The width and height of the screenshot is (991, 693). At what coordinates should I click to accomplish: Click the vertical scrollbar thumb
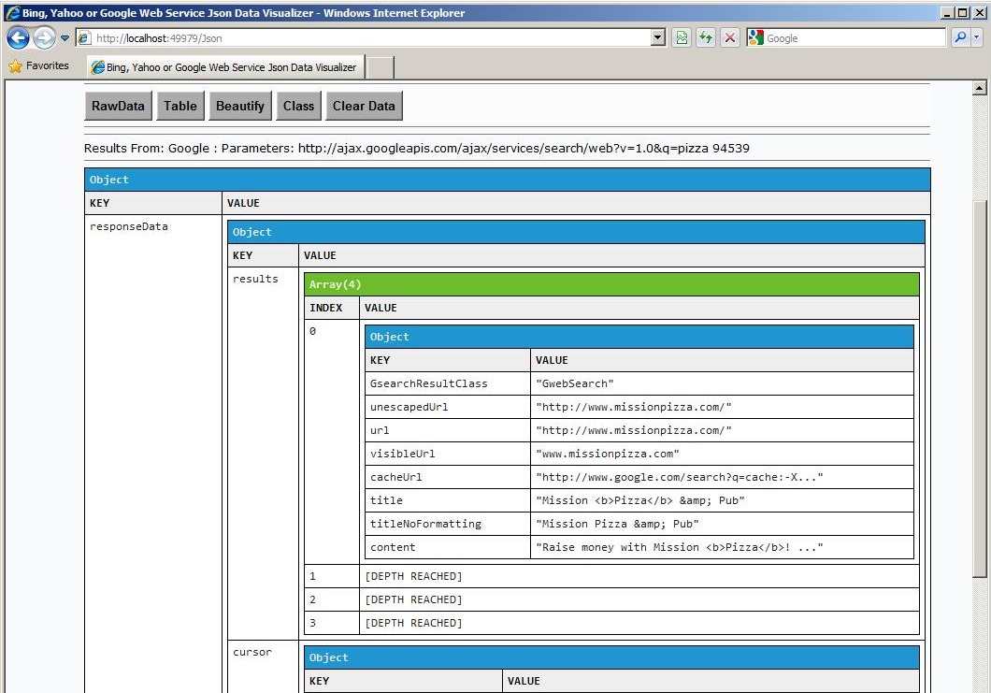[979, 388]
